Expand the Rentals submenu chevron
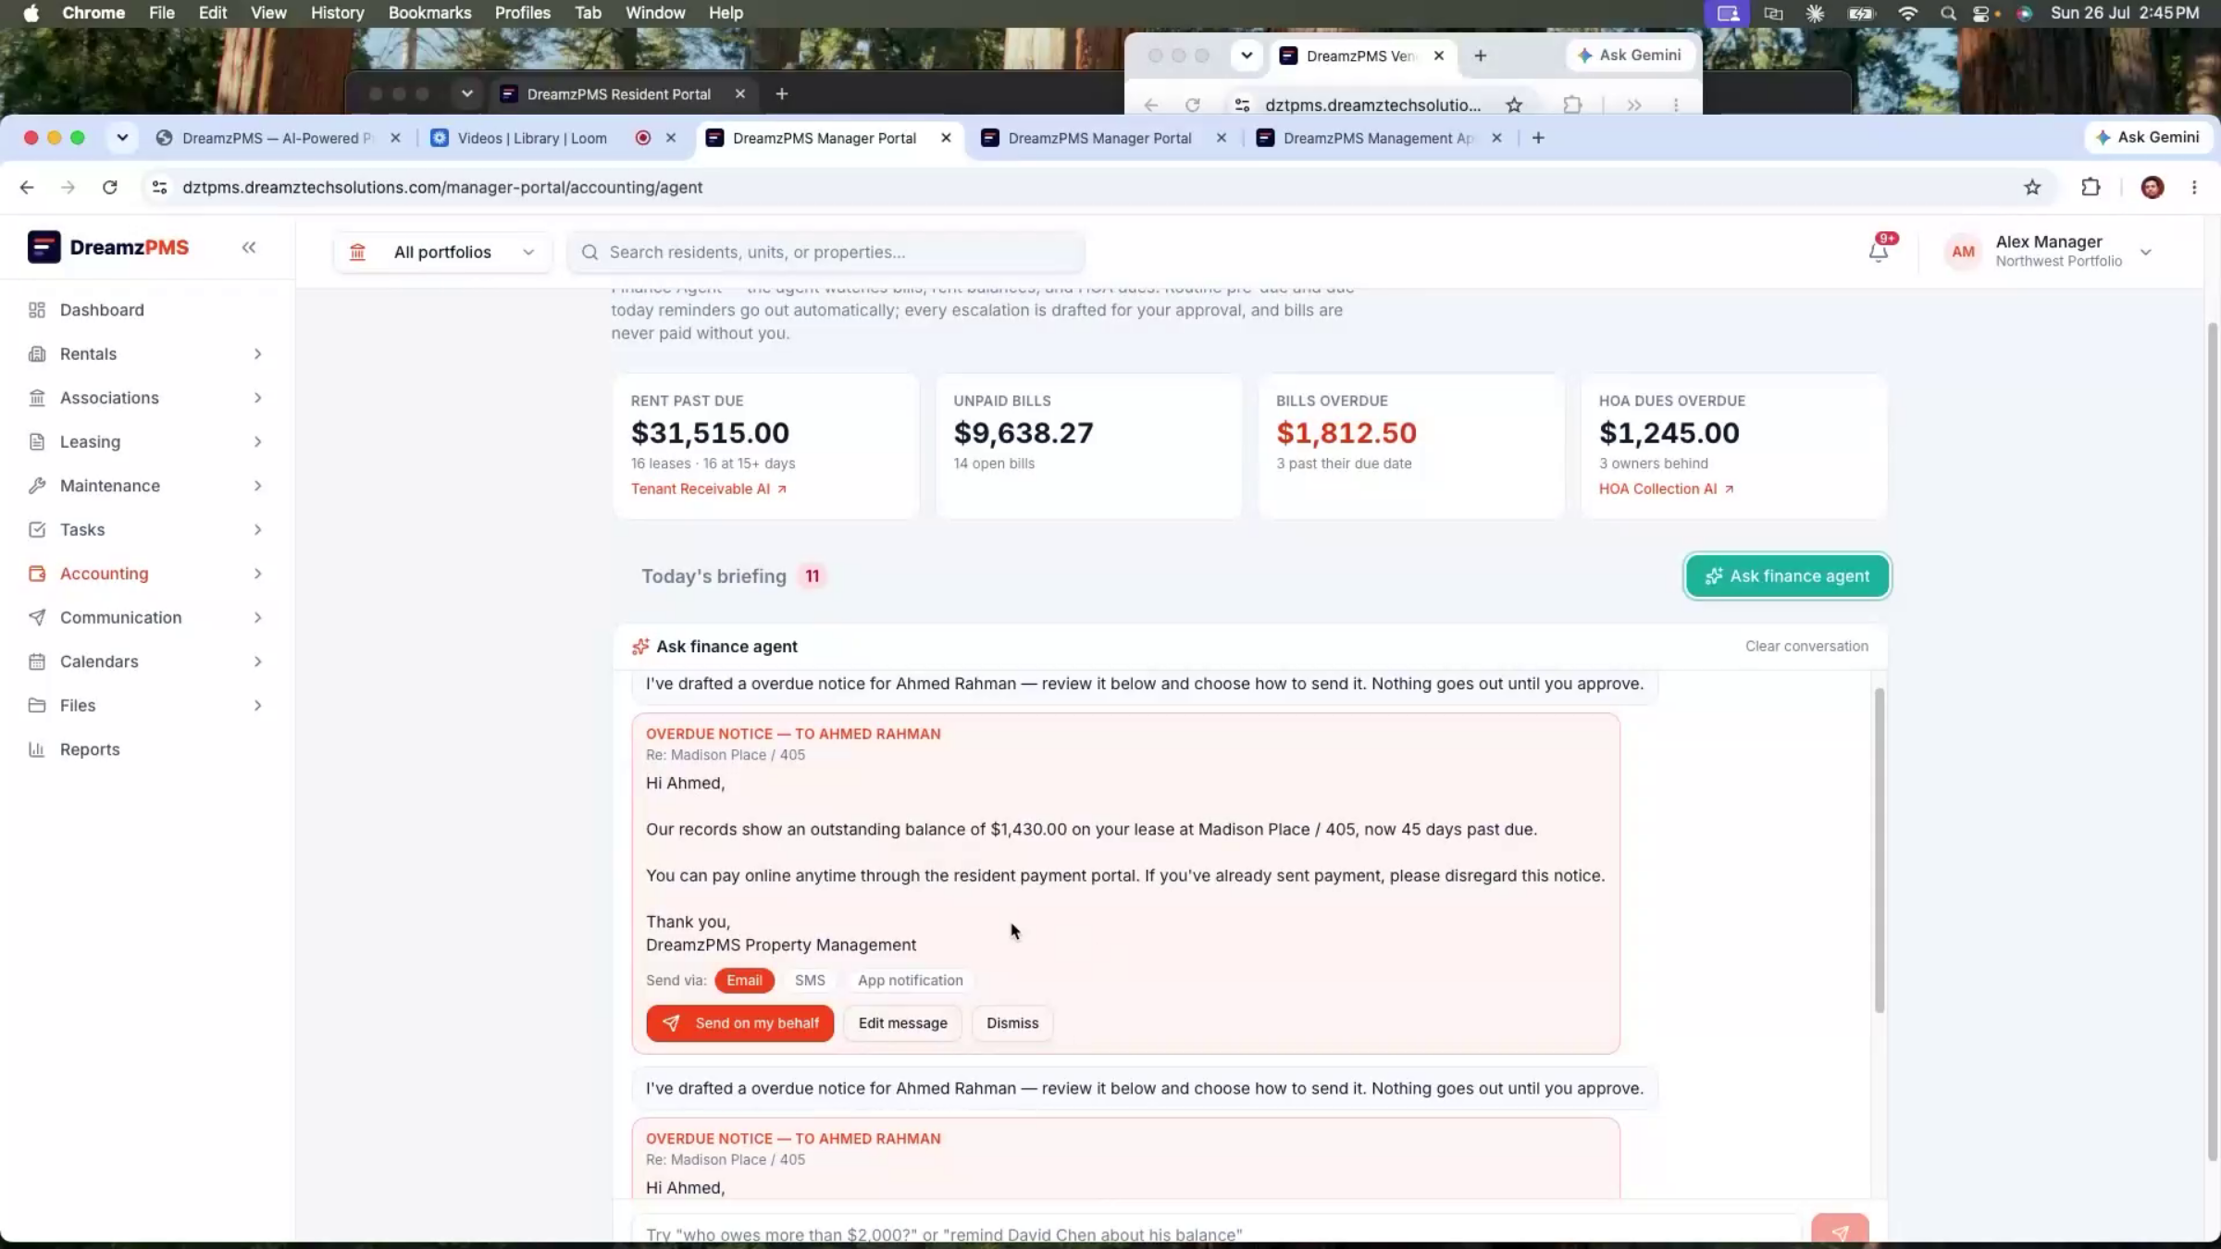Image resolution: width=2221 pixels, height=1249 pixels. 257,353
